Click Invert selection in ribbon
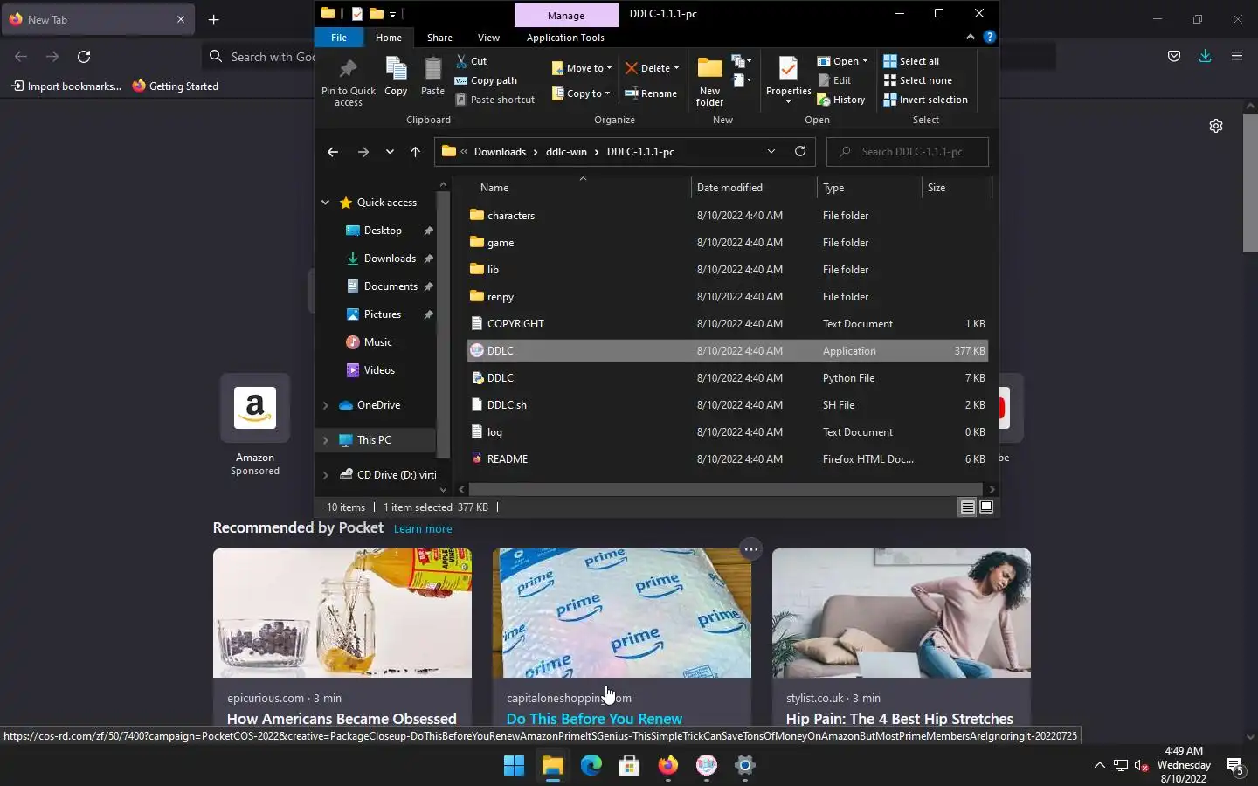 925,100
